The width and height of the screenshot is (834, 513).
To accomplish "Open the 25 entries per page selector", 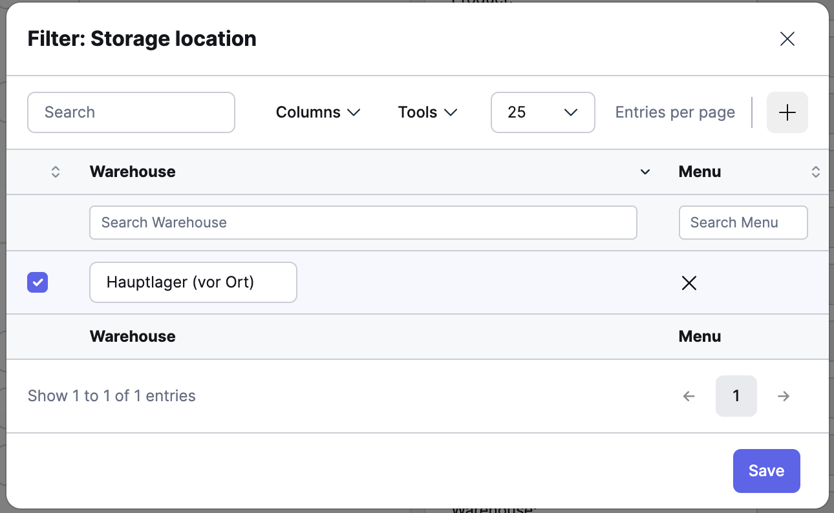I will (542, 112).
